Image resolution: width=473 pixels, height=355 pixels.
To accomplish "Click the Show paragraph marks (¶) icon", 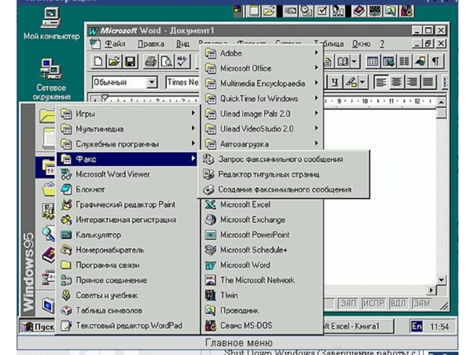I will tap(436, 62).
